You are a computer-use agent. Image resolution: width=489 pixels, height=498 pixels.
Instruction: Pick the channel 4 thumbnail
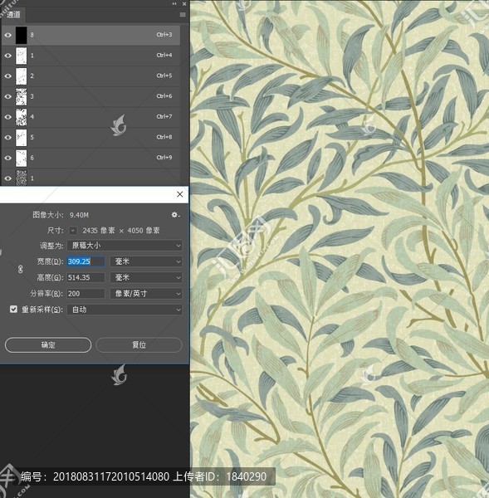[22, 117]
